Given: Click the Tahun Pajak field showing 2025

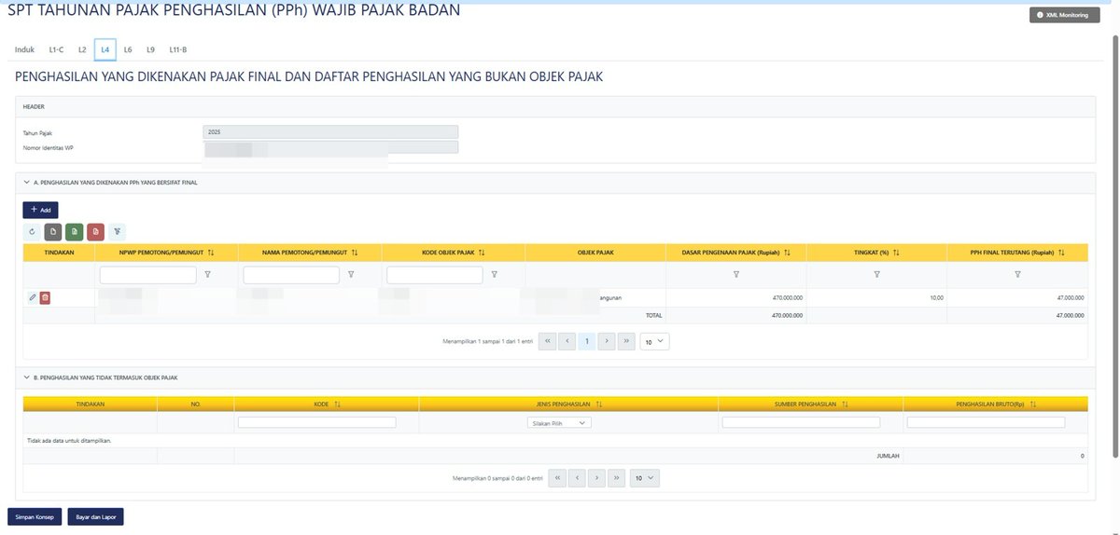Looking at the screenshot, I should [x=330, y=131].
